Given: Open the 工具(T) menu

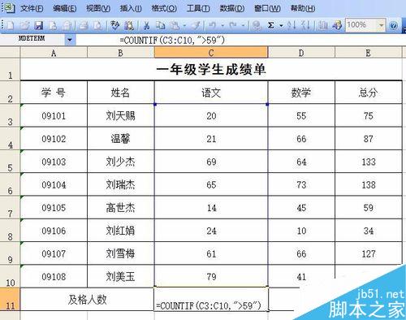Looking at the screenshot, I should tap(198, 8).
